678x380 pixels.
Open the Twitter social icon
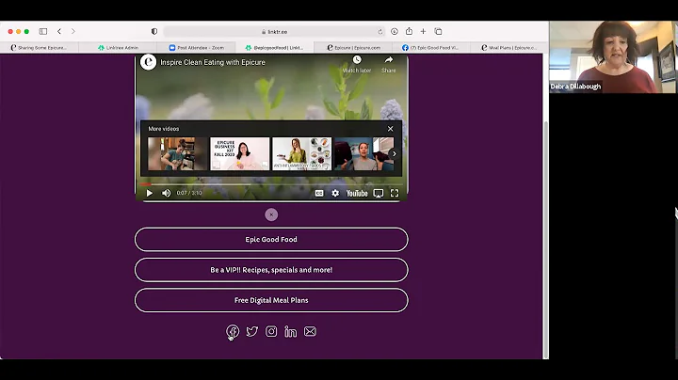tap(252, 331)
